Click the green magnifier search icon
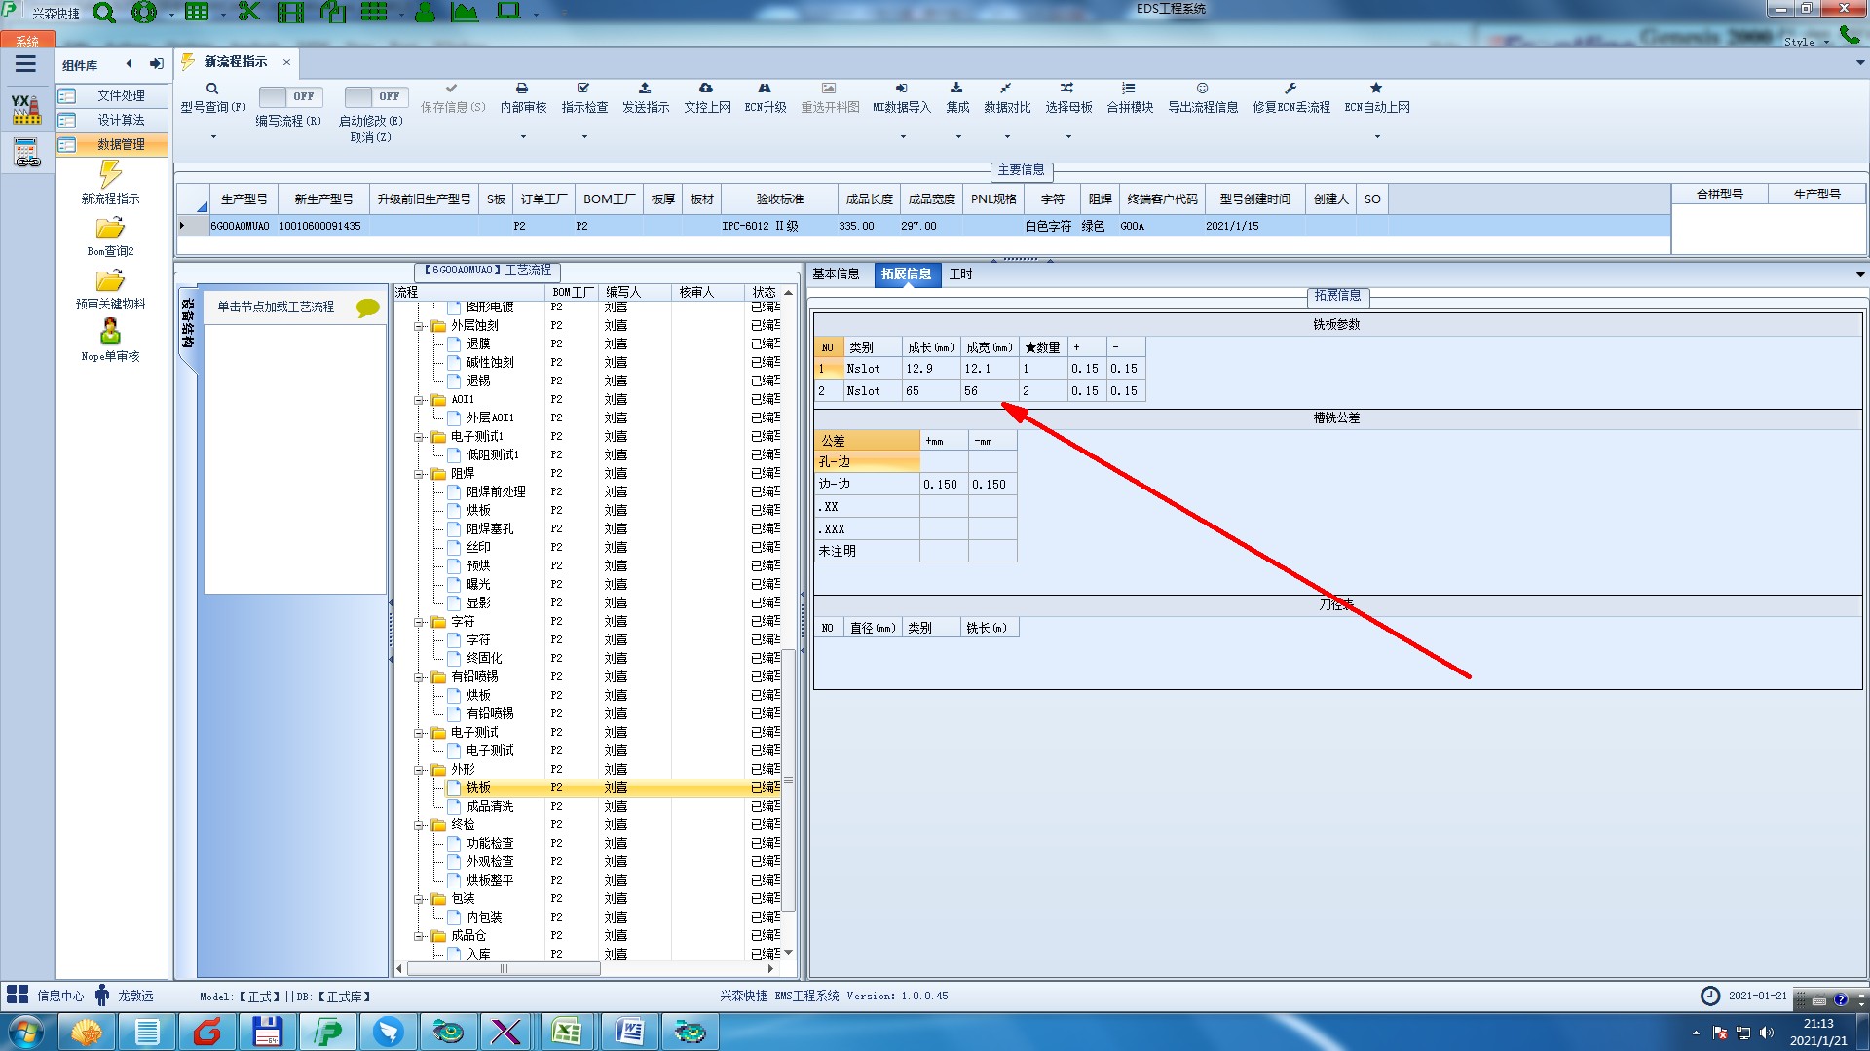Image resolution: width=1870 pixels, height=1051 pixels. [104, 13]
